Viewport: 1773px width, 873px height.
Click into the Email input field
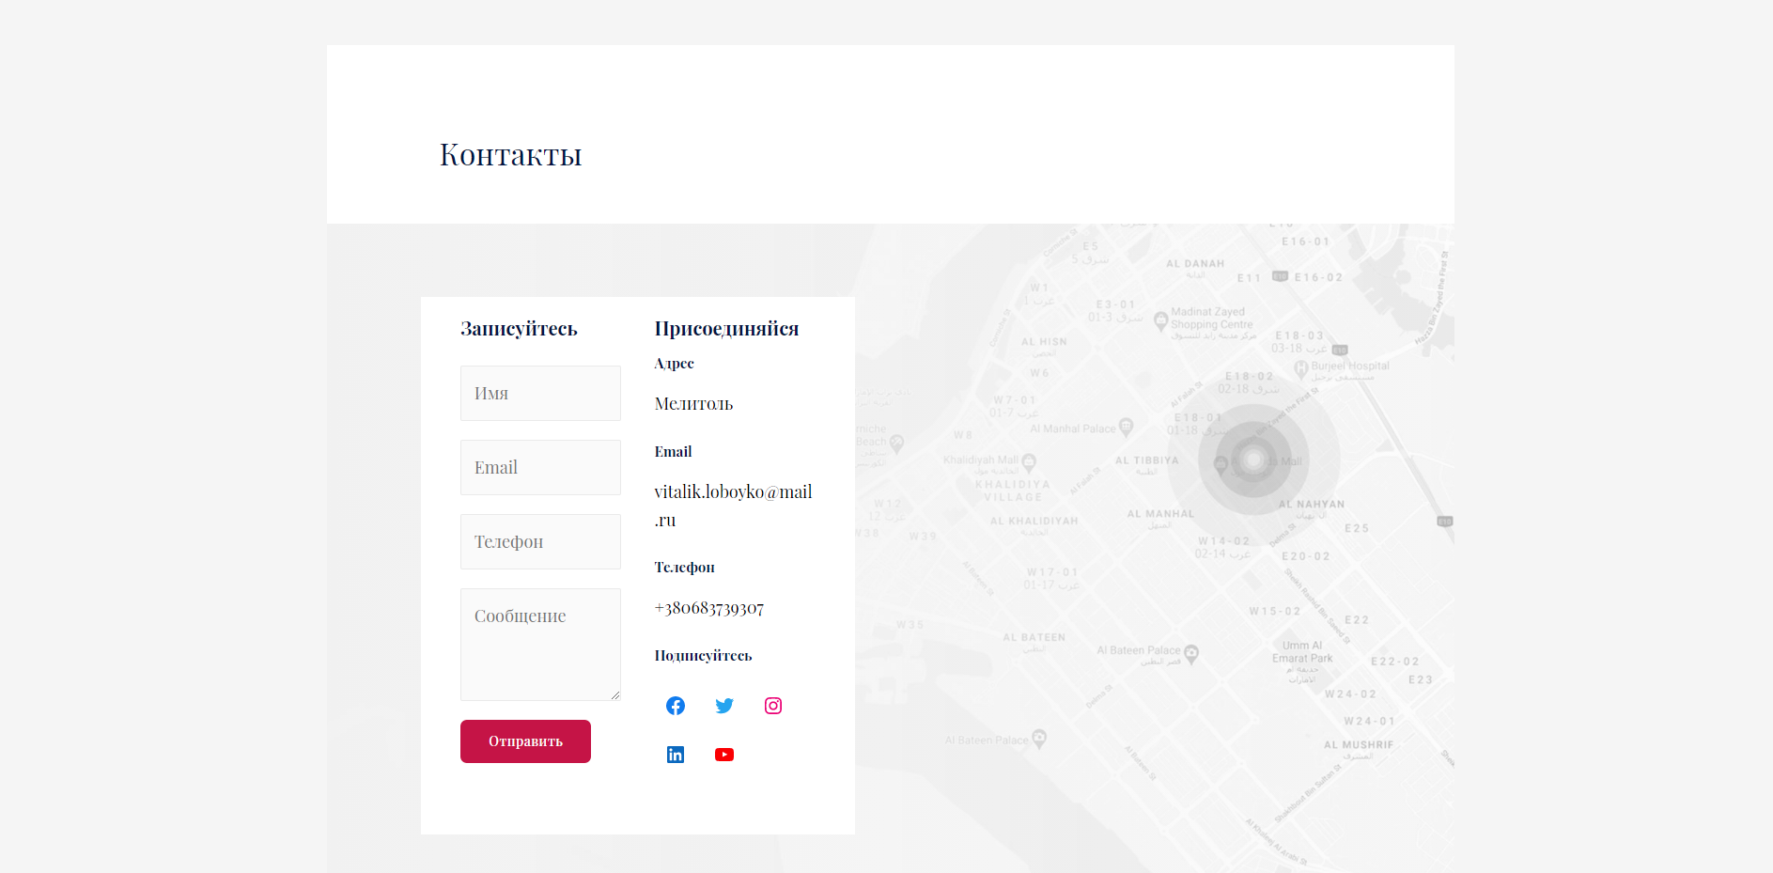(x=540, y=467)
